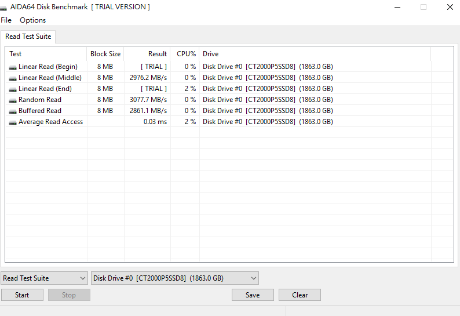
Task: Select the Linear Read (End) row label
Action: [45, 89]
